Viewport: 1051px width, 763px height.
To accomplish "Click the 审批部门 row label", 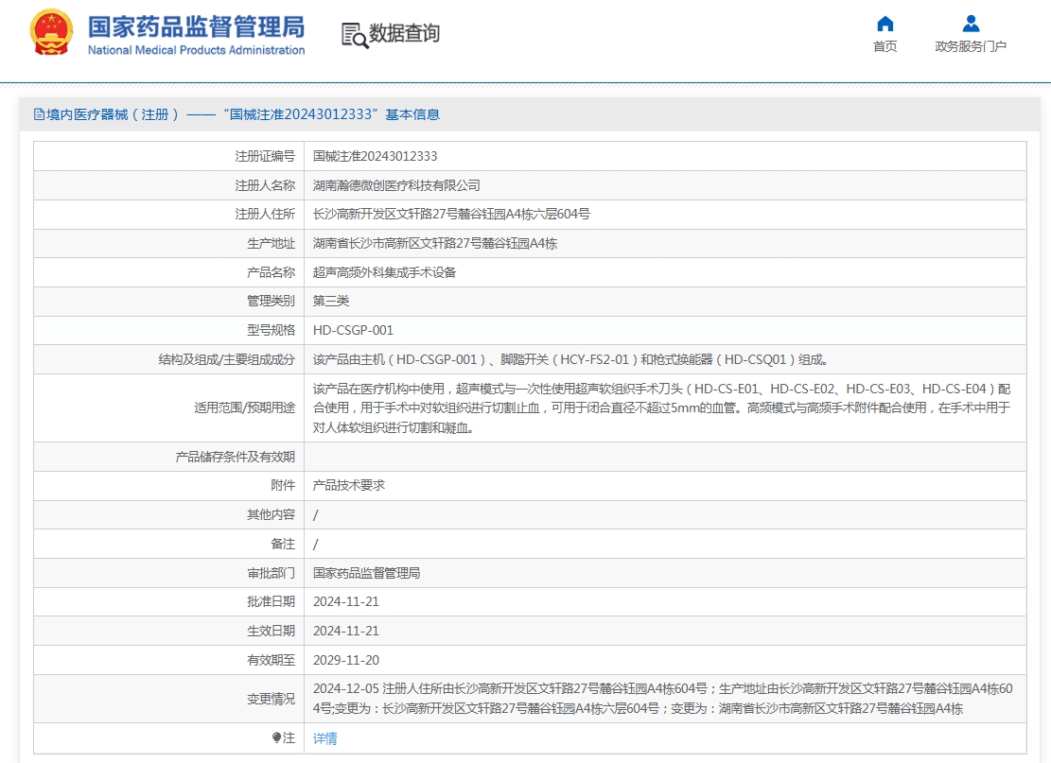I will click(x=271, y=573).
